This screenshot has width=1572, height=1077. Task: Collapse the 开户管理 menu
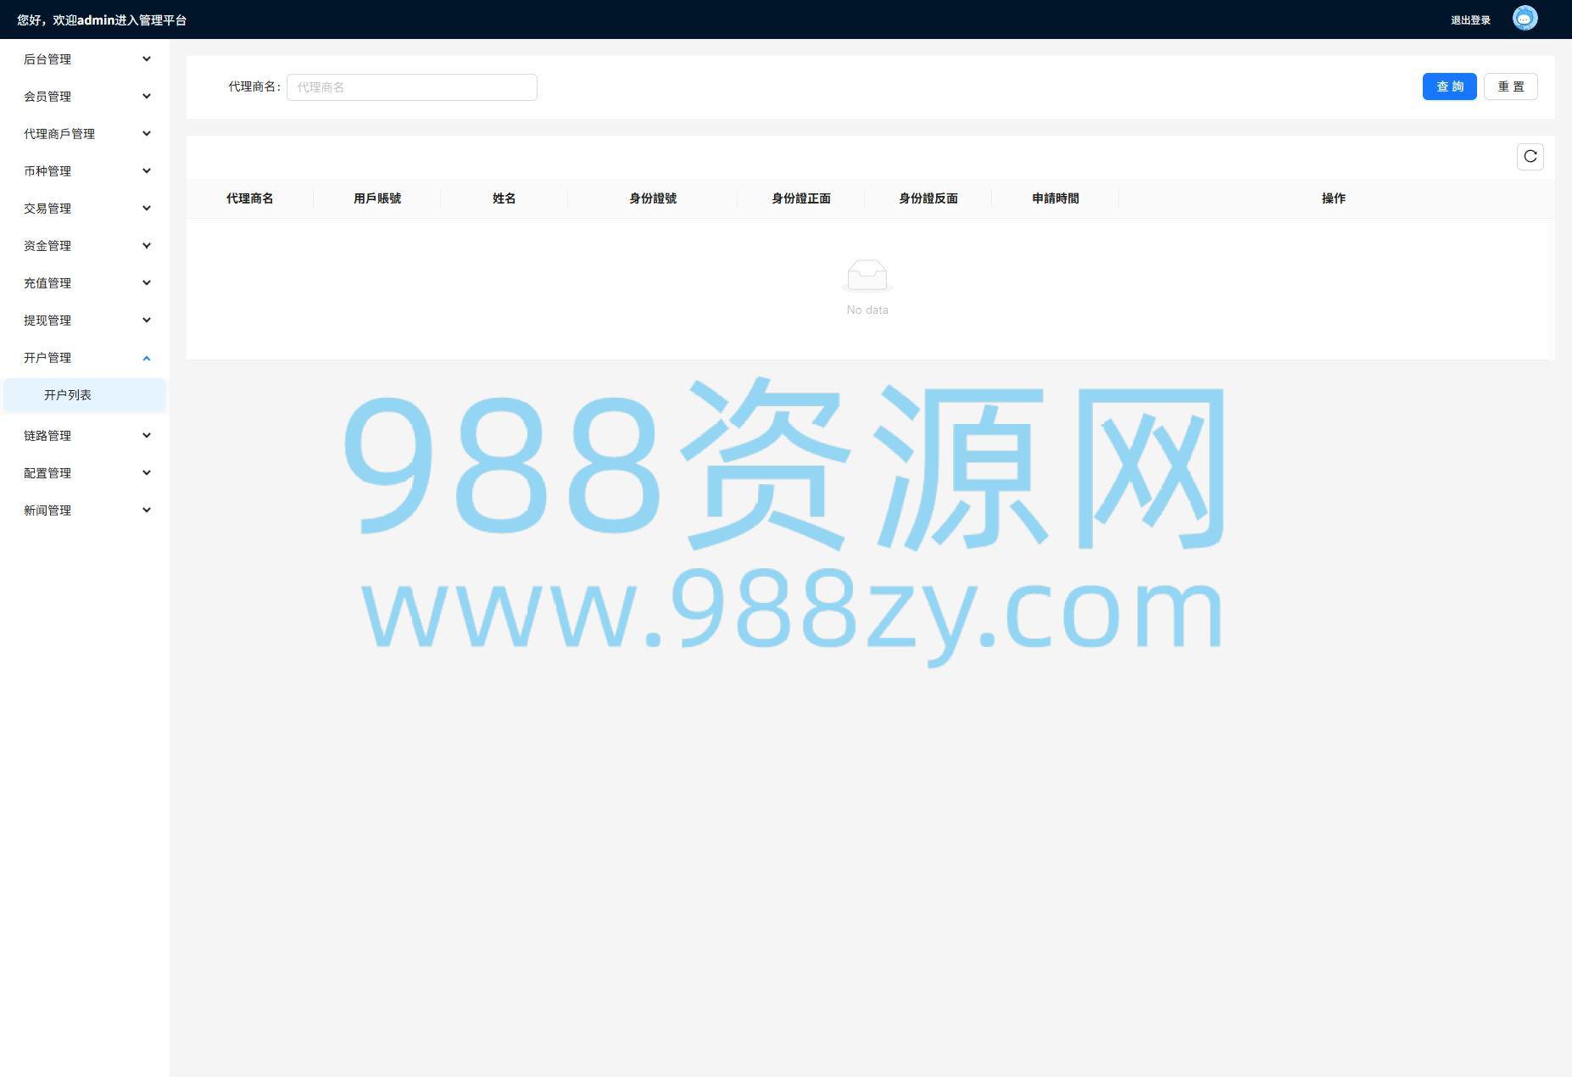pyautogui.click(x=85, y=358)
